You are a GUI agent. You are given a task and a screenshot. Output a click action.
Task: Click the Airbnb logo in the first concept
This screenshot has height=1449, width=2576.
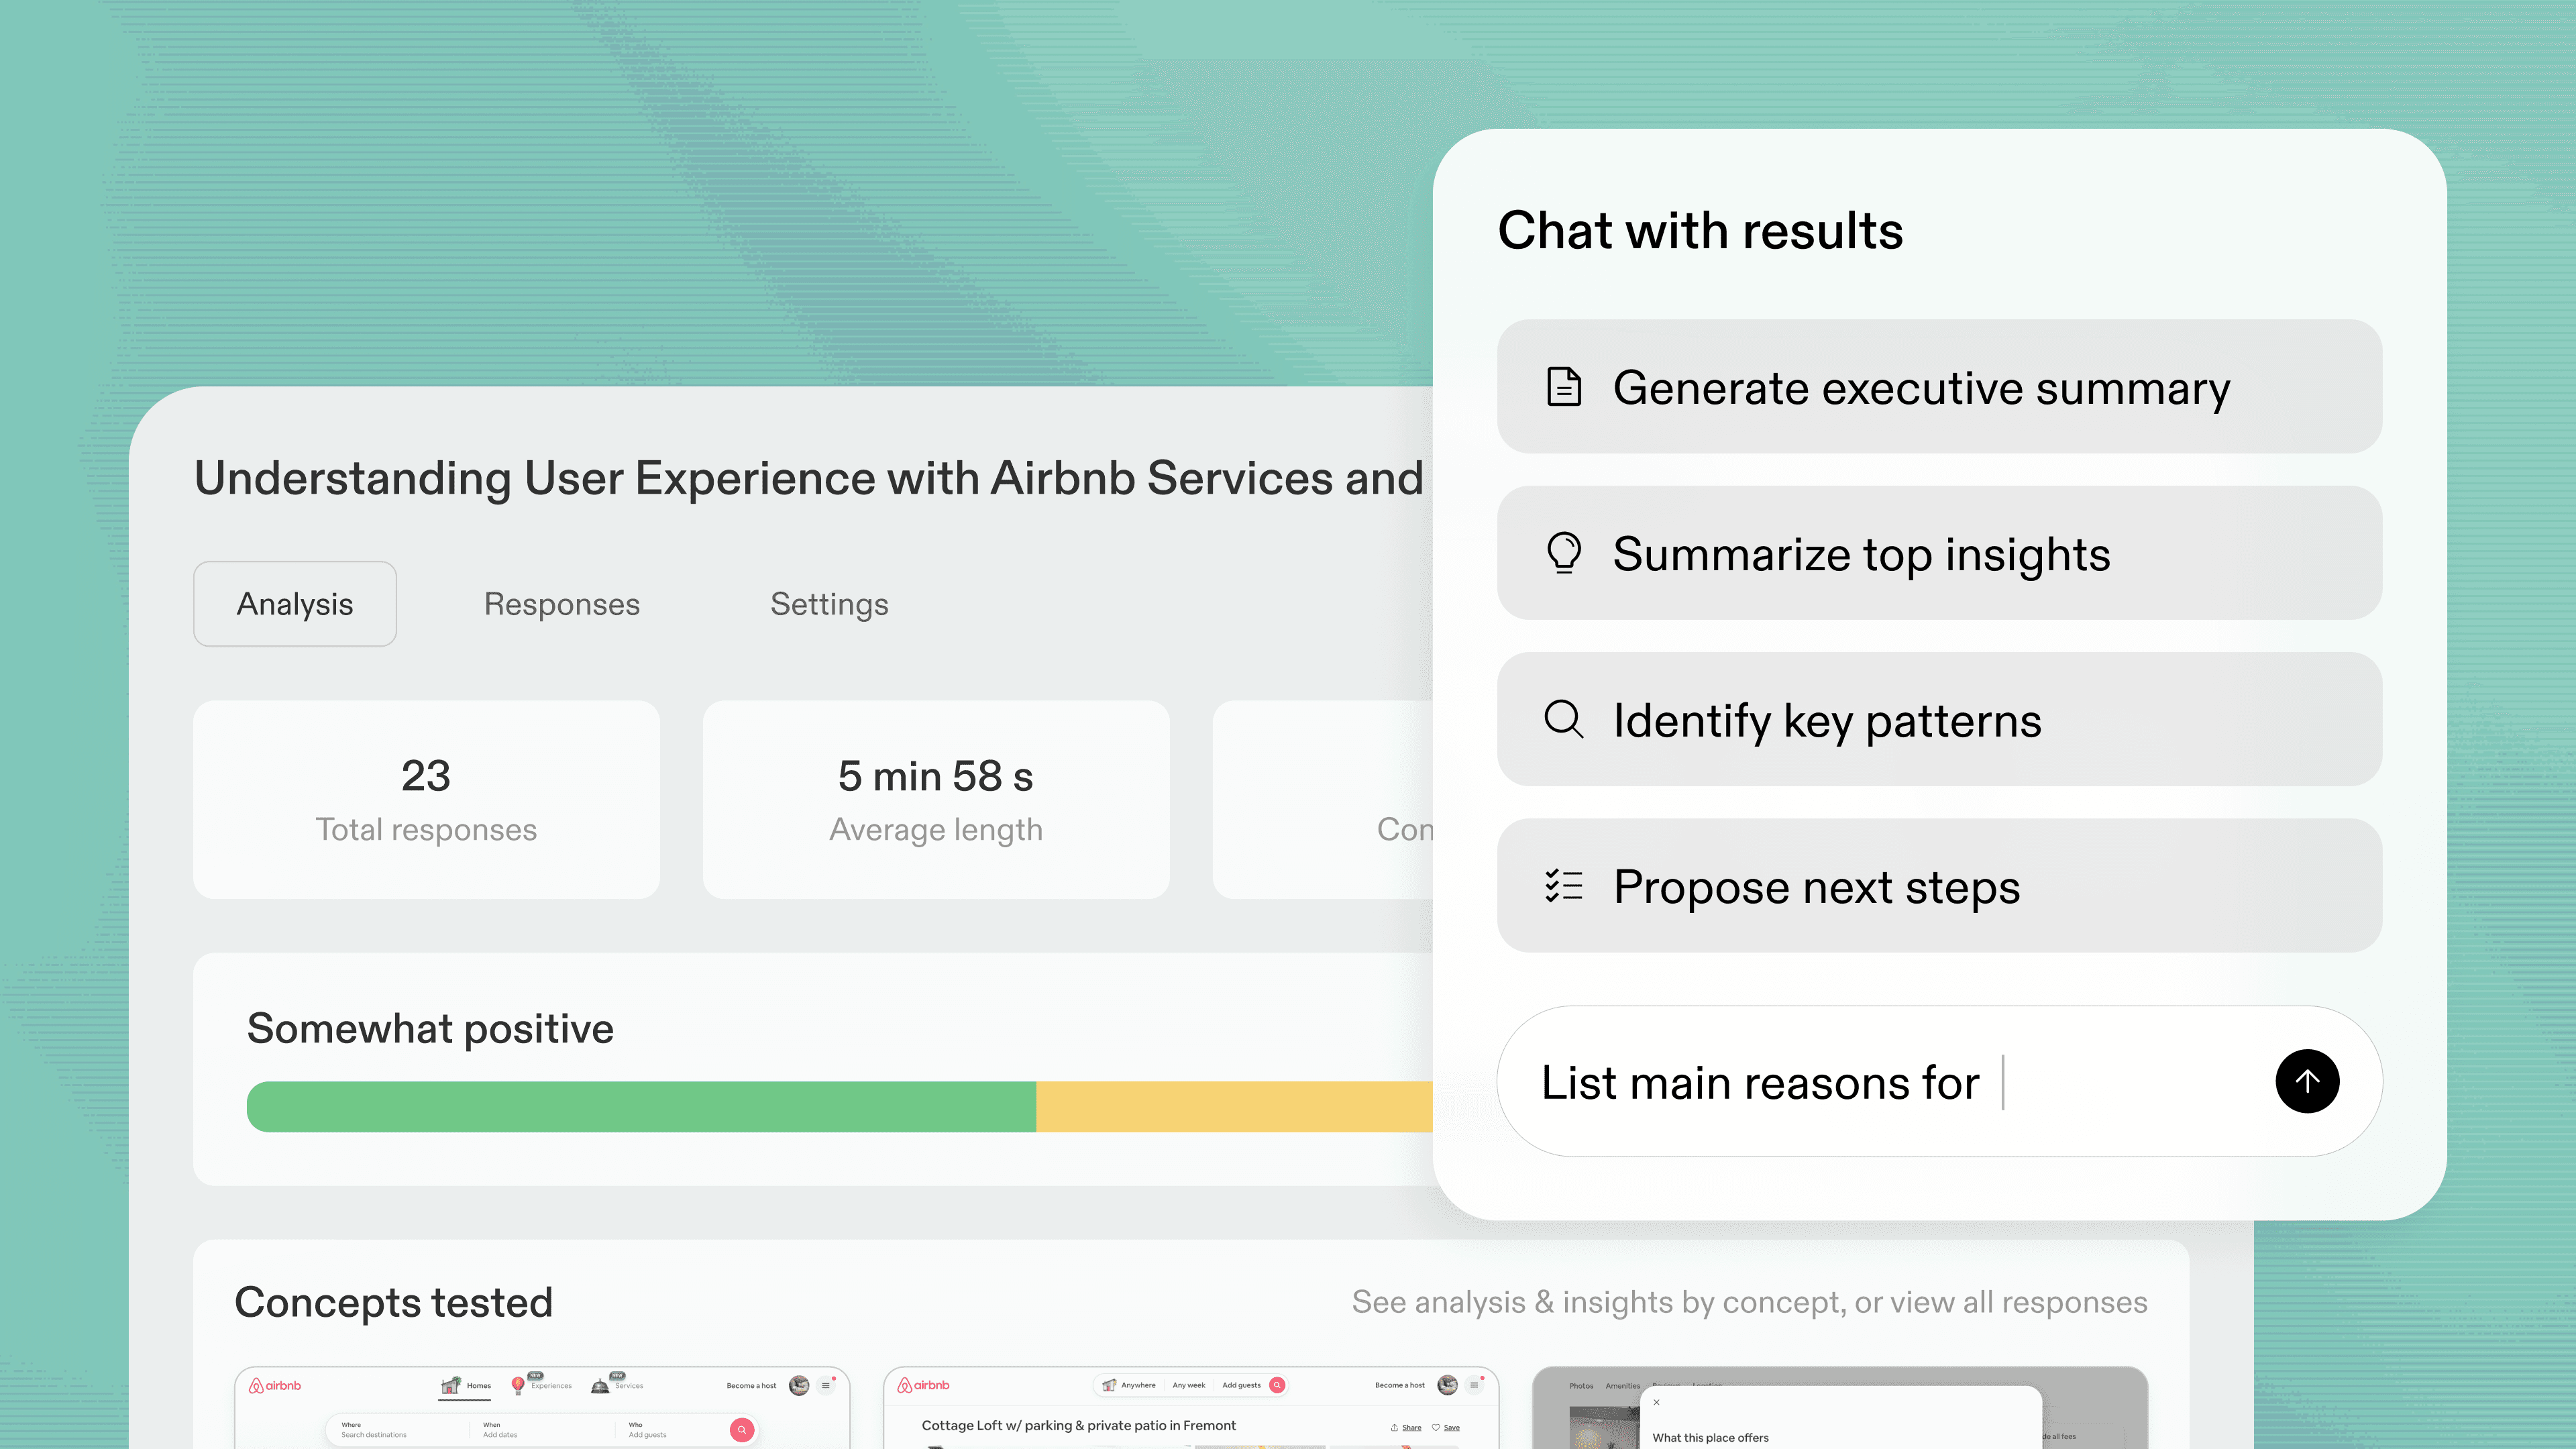pyautogui.click(x=276, y=1386)
